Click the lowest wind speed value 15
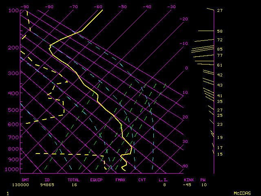Screen dimensions: 261x196 coord(220,154)
